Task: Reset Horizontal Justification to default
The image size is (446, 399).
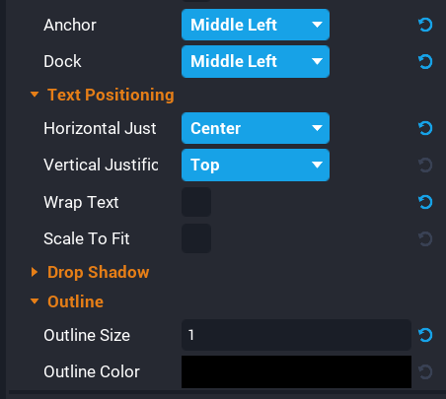Action: pyautogui.click(x=425, y=128)
